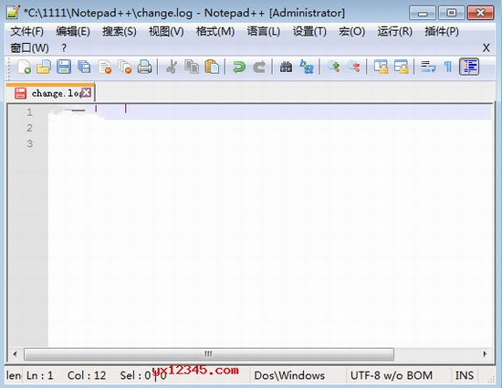Open a file using the folder icon
This screenshot has width=502, height=388.
pos(44,67)
